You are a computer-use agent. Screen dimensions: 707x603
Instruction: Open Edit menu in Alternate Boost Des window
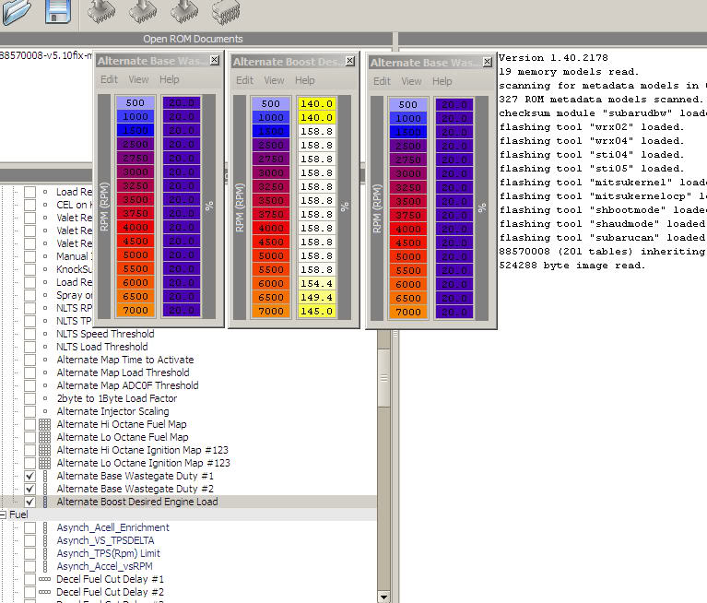tap(245, 80)
